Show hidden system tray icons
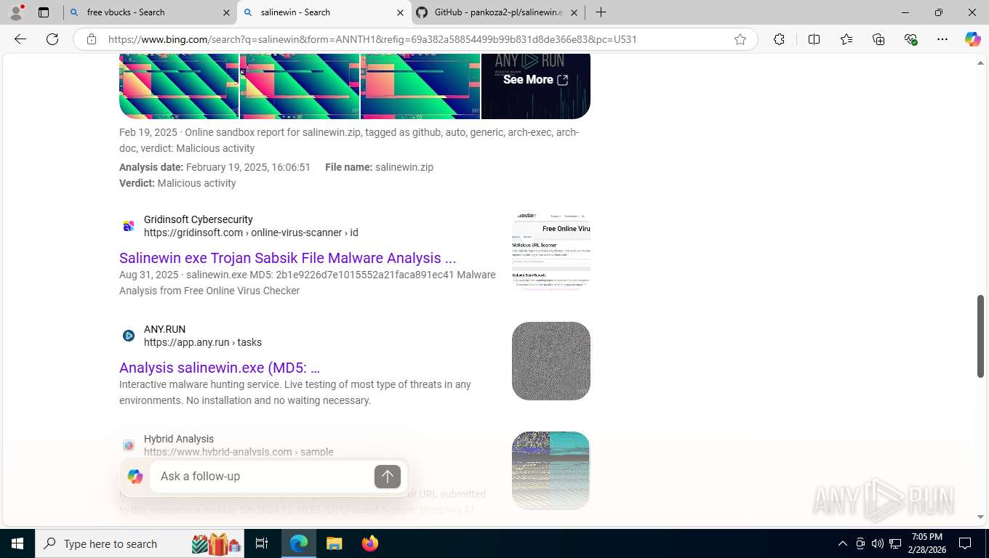Screen dimensions: 989x558 (842, 543)
